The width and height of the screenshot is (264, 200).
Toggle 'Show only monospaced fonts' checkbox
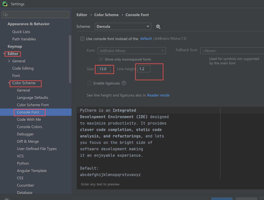(101, 59)
